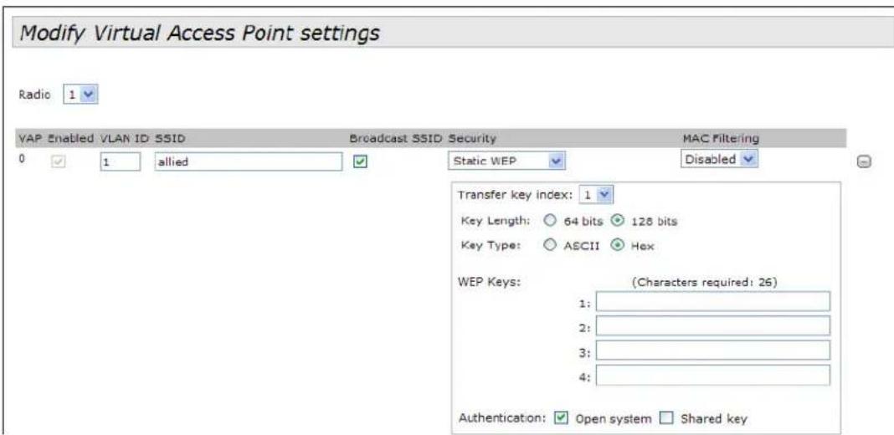The width and height of the screenshot is (894, 435).
Task: Open the Radio number dropdown
Action: click(x=80, y=95)
